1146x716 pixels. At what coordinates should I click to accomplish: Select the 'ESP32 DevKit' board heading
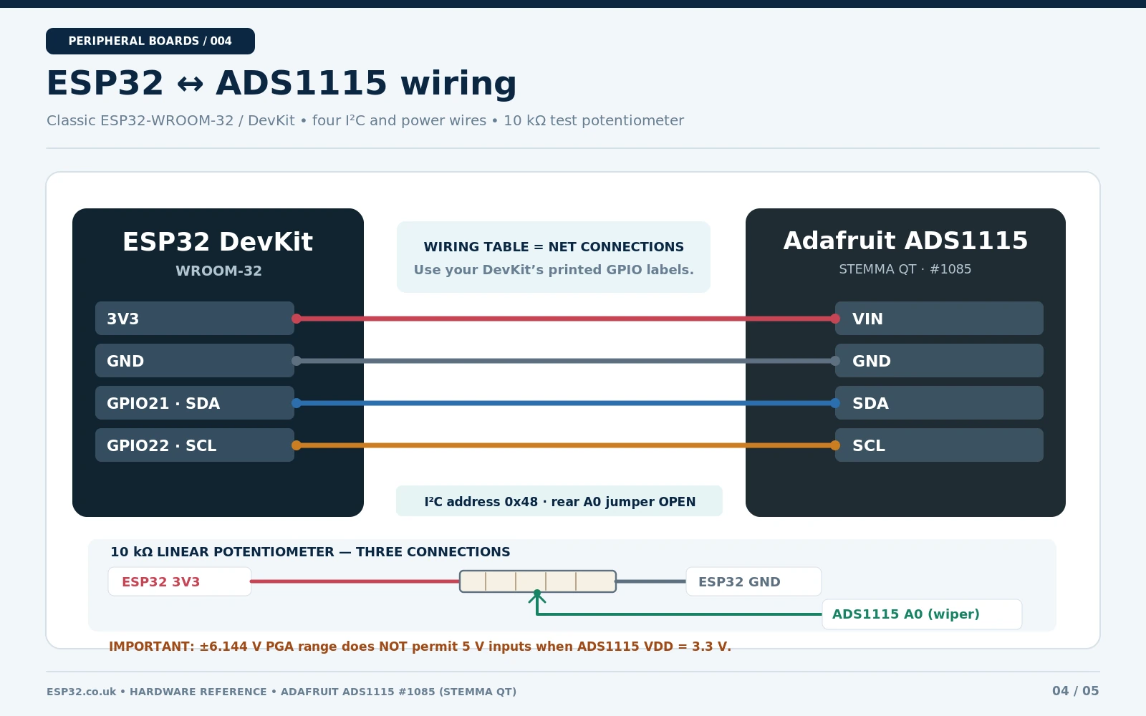218,242
